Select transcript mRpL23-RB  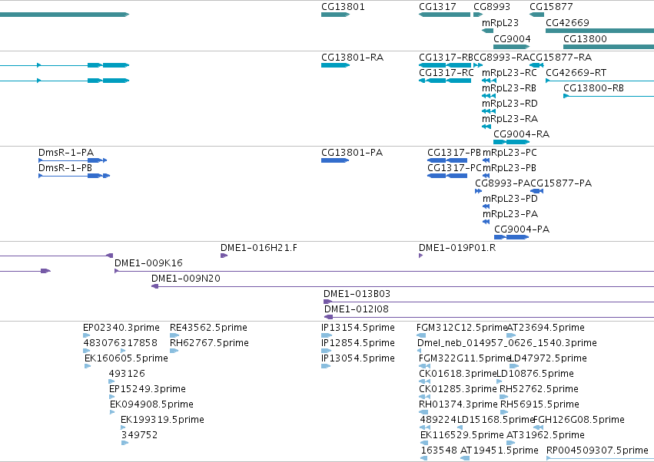pos(509,88)
